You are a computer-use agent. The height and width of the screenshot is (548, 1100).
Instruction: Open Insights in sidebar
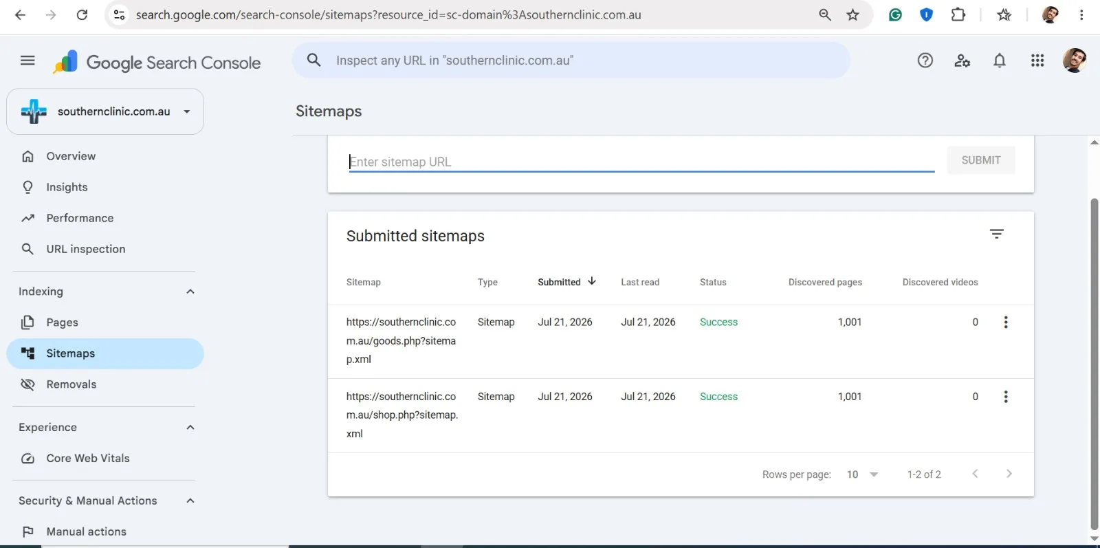[104, 187]
